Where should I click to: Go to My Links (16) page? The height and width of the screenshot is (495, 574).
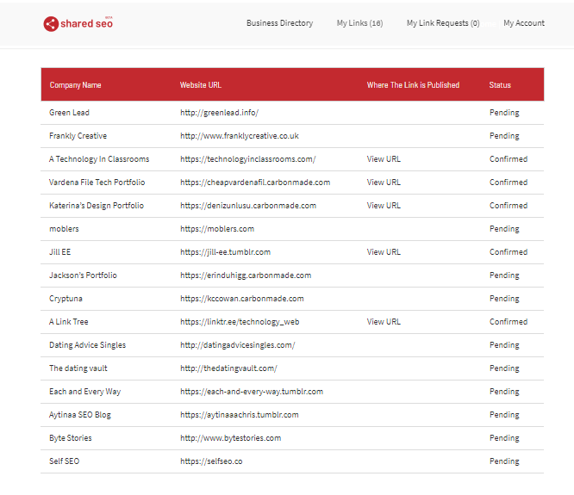[359, 23]
